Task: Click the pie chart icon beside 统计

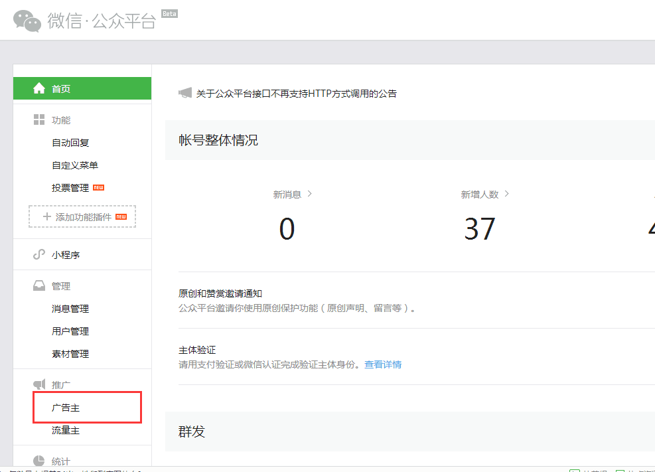Action: point(39,461)
